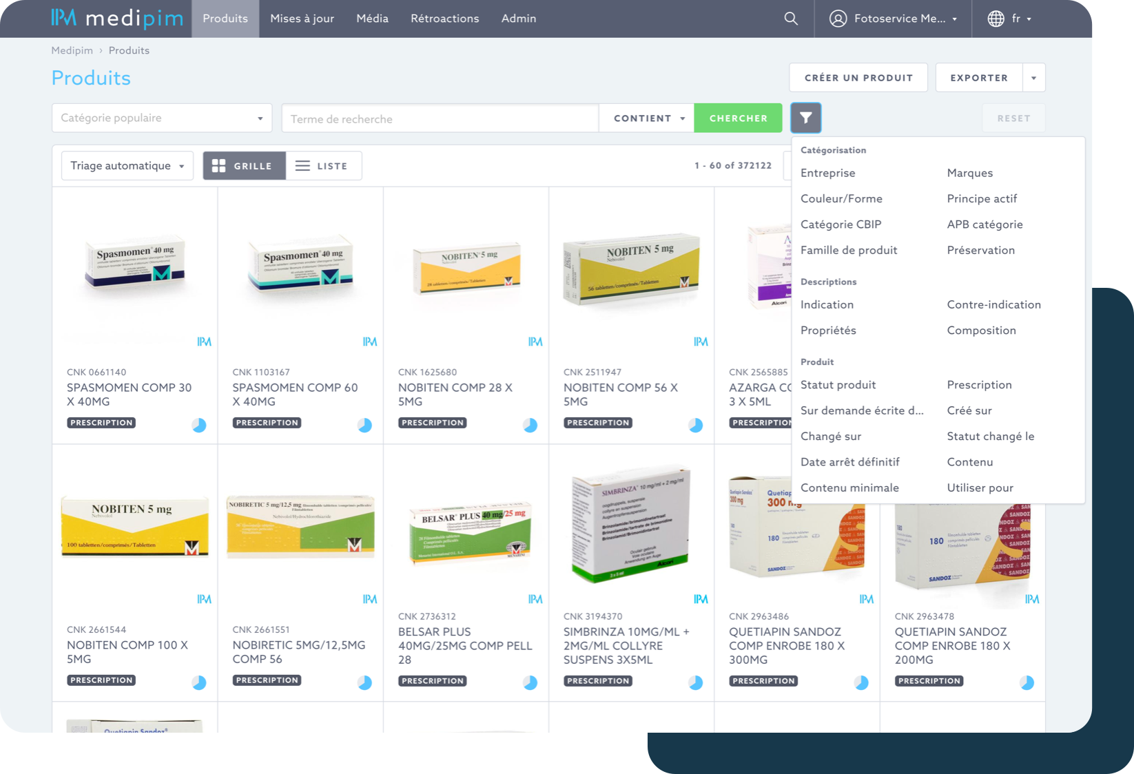Click the user account avatar icon

point(838,19)
